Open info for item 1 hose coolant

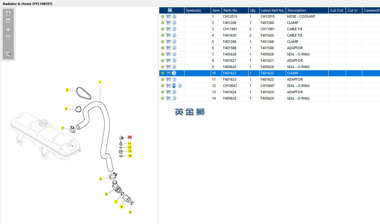(x=174, y=16)
